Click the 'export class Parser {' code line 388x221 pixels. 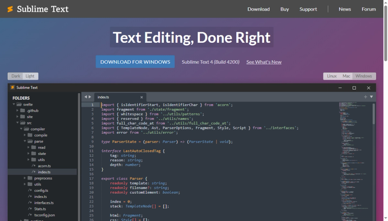124,178
